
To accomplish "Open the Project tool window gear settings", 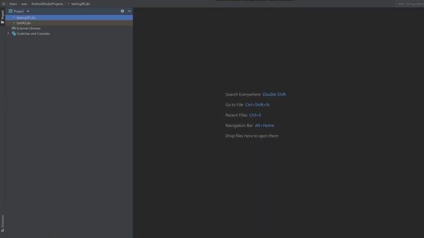I will click(x=123, y=11).
